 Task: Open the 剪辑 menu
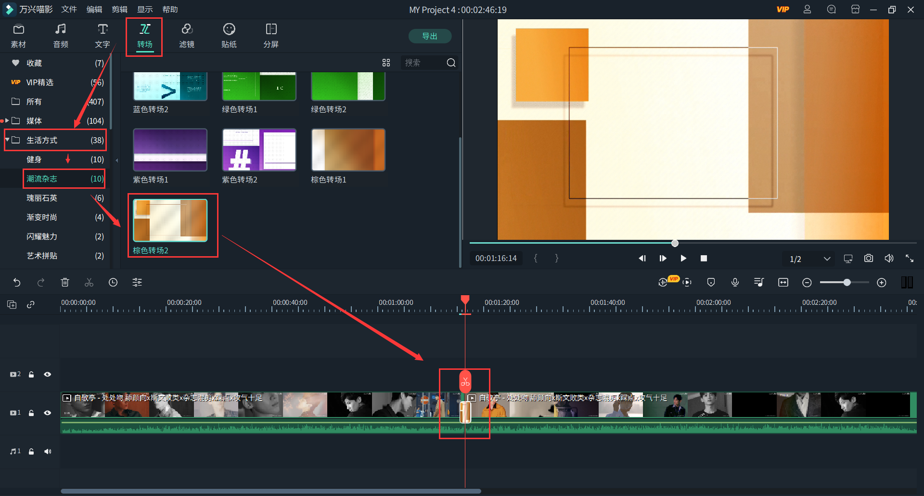(119, 10)
